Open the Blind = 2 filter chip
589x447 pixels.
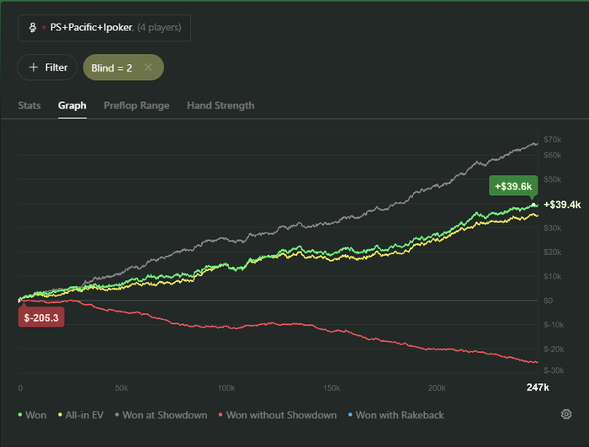[x=113, y=67]
